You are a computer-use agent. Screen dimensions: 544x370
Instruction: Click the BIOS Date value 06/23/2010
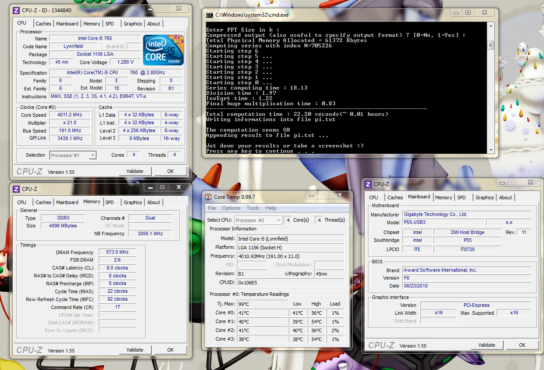[x=467, y=286]
